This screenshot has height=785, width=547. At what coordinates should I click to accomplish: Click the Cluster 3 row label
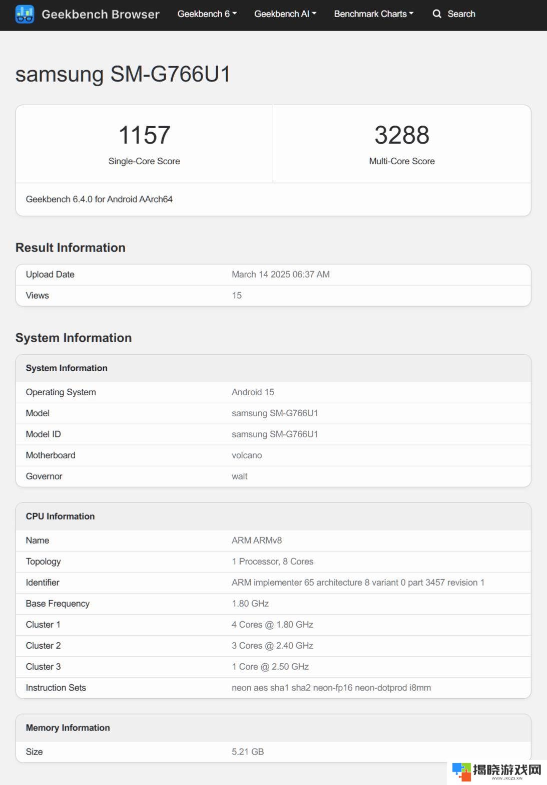pos(44,667)
